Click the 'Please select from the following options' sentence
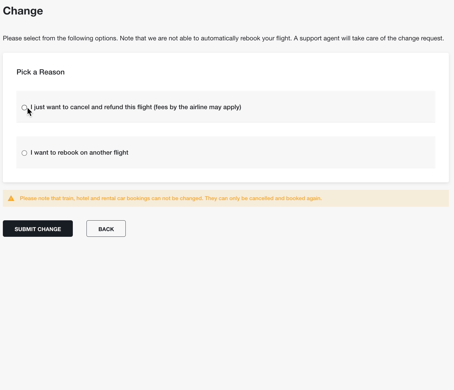 [60, 38]
